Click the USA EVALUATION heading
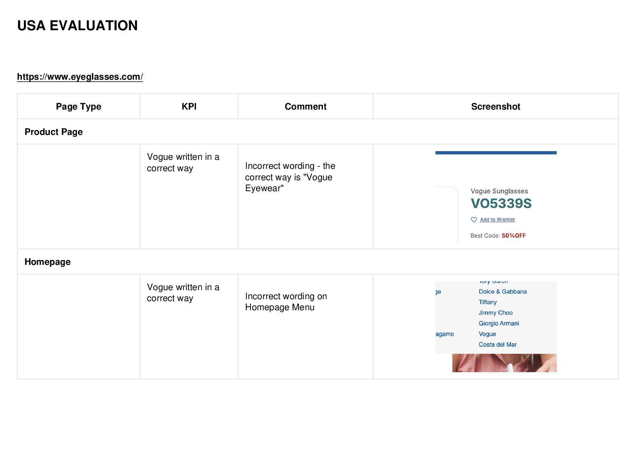636x450 pixels. 77,26
